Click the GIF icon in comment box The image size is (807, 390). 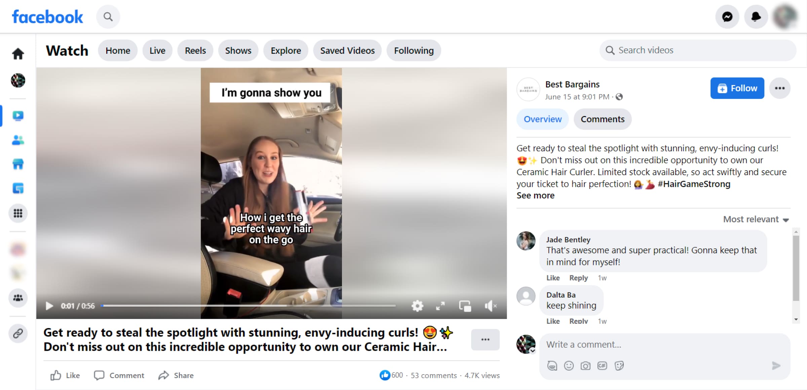tap(602, 365)
